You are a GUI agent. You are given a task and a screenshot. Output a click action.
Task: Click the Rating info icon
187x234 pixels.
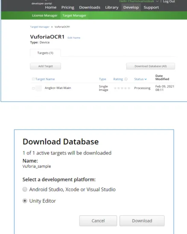click(x=126, y=79)
